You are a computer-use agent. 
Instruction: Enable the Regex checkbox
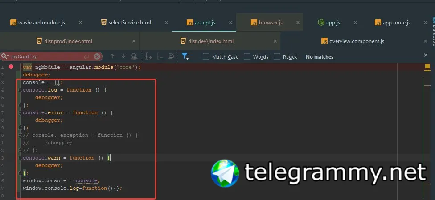[x=277, y=57]
